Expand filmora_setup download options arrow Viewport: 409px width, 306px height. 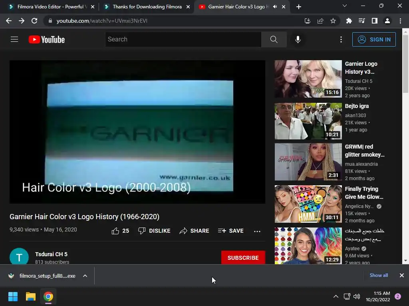pos(85,276)
